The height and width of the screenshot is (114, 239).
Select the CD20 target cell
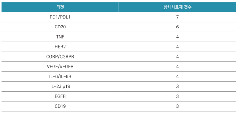click(x=60, y=27)
